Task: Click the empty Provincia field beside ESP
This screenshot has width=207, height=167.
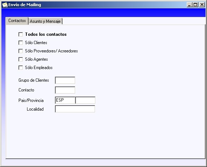Action: pyautogui.click(x=85, y=100)
